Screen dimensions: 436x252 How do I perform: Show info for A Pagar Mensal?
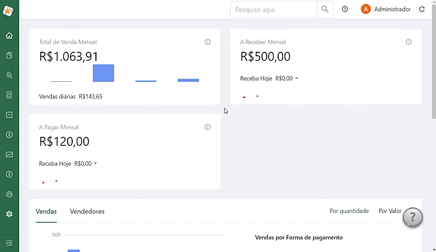click(x=207, y=127)
